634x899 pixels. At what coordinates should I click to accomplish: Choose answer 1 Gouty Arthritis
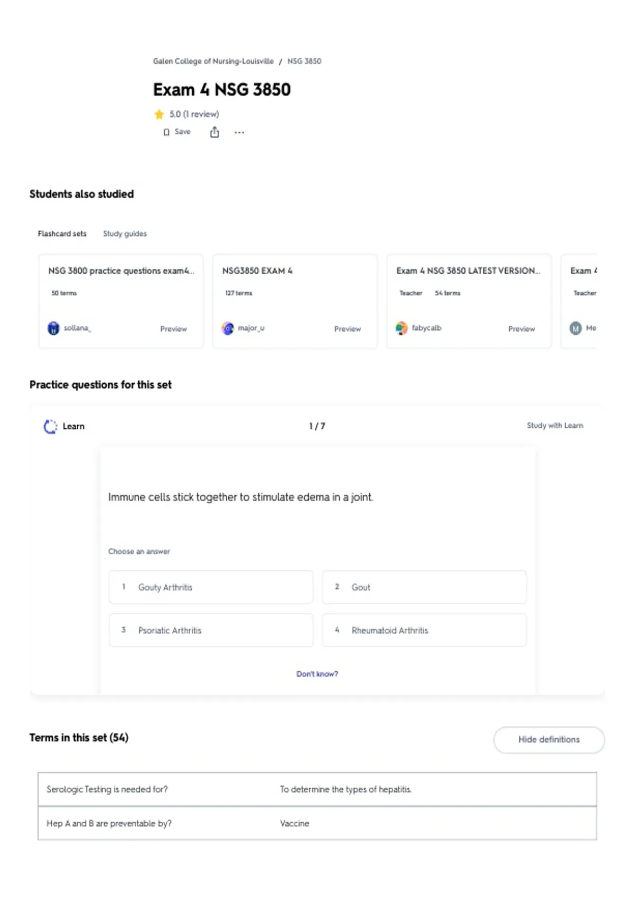pyautogui.click(x=211, y=587)
